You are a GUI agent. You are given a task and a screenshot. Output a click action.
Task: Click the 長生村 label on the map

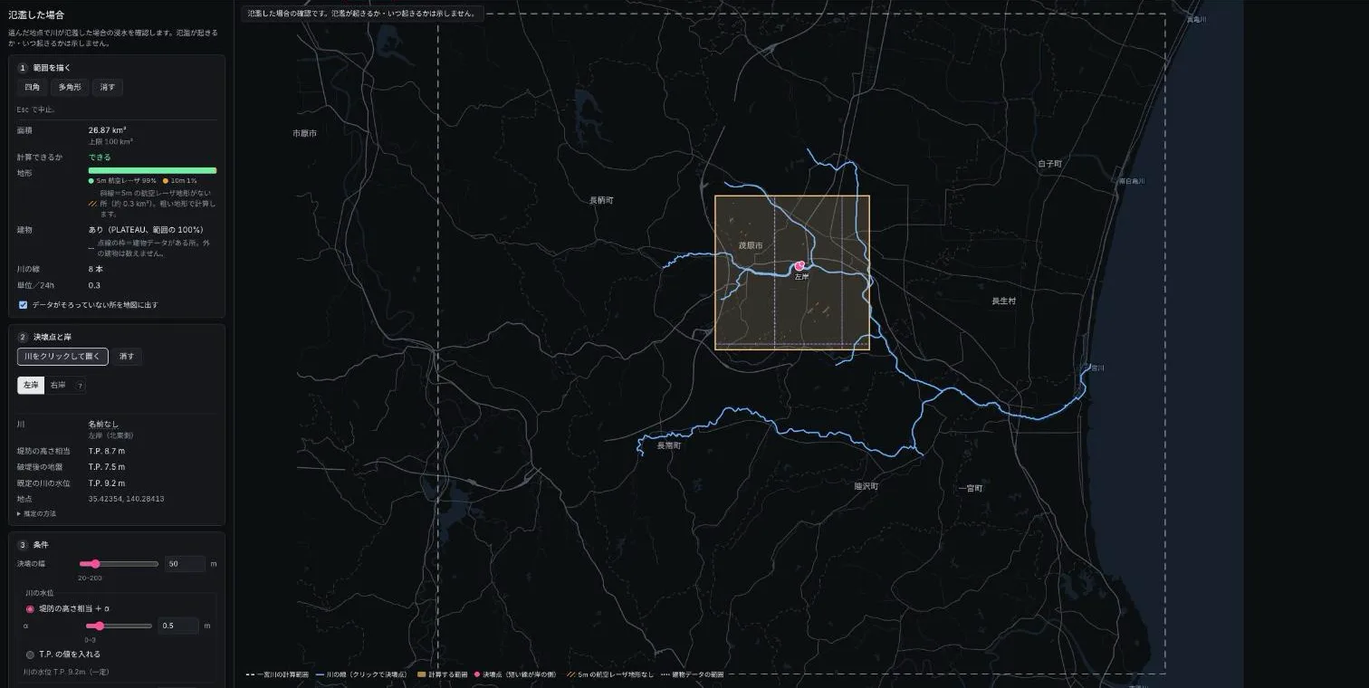point(1003,301)
